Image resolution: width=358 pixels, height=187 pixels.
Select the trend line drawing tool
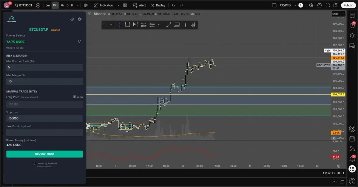coord(168,25)
